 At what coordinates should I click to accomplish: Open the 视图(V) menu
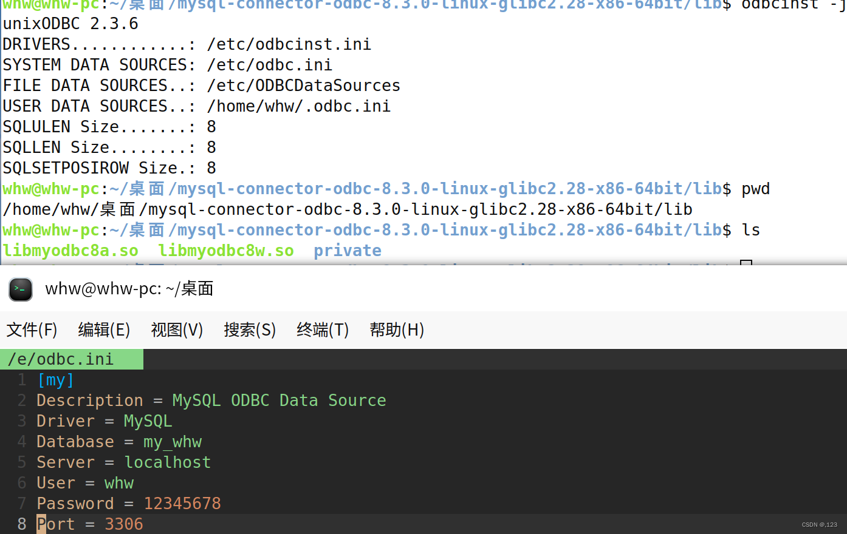pos(176,330)
